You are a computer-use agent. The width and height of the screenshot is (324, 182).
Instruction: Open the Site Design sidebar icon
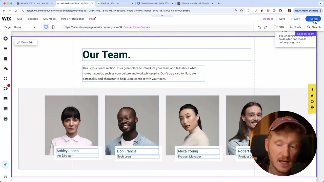[6, 69]
